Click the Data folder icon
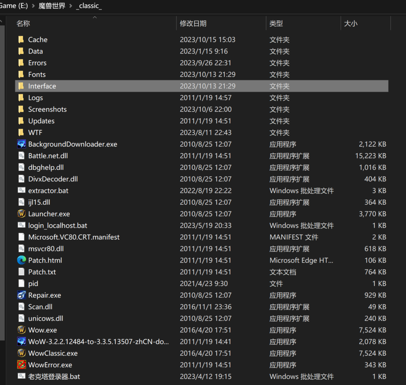 point(21,51)
